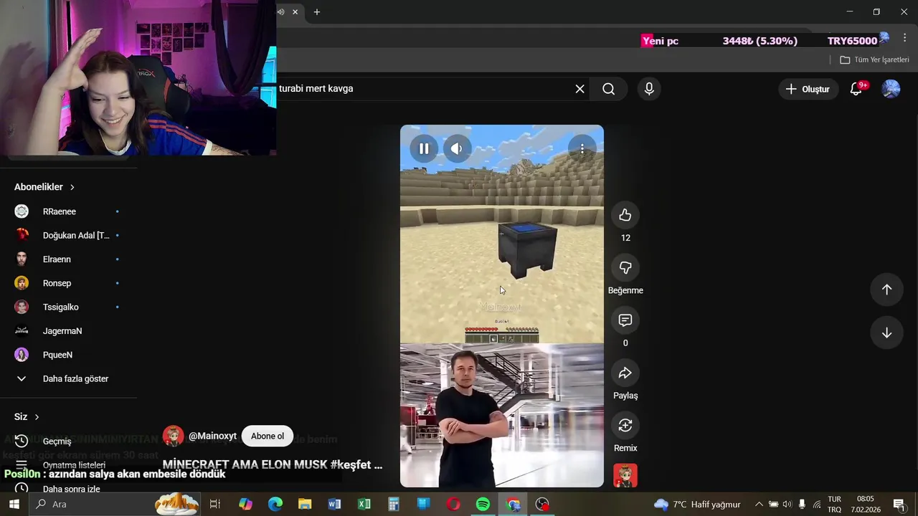Switch the TUR TRQ keyboard layout
Viewport: 918px width, 516px height.
(x=835, y=505)
